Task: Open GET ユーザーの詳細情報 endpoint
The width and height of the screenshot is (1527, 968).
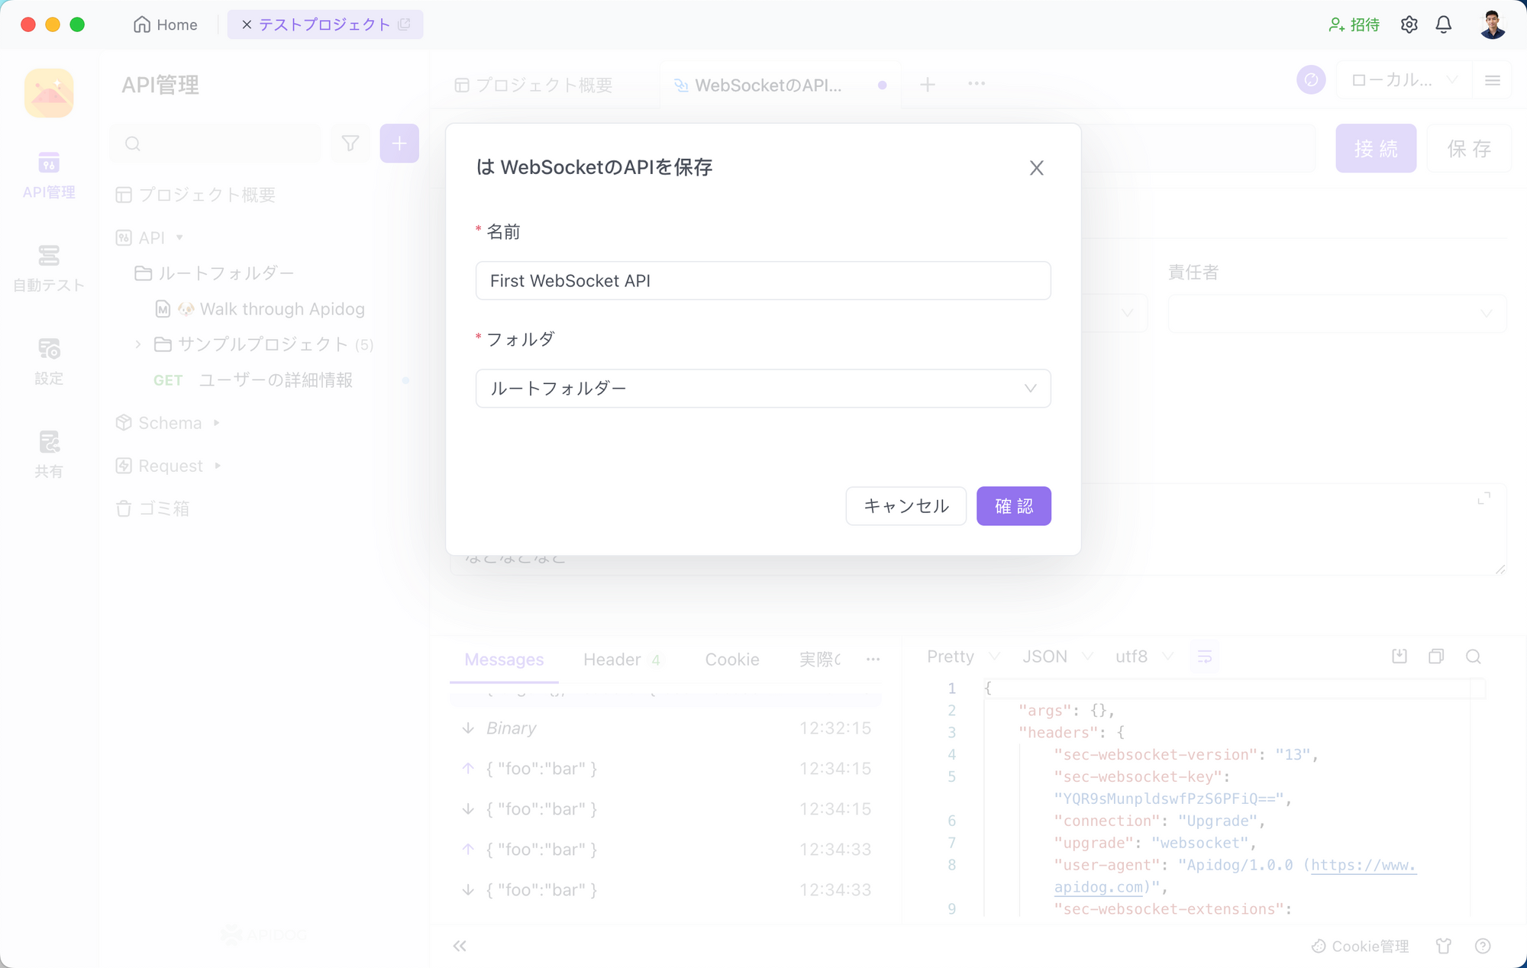Action: [253, 380]
